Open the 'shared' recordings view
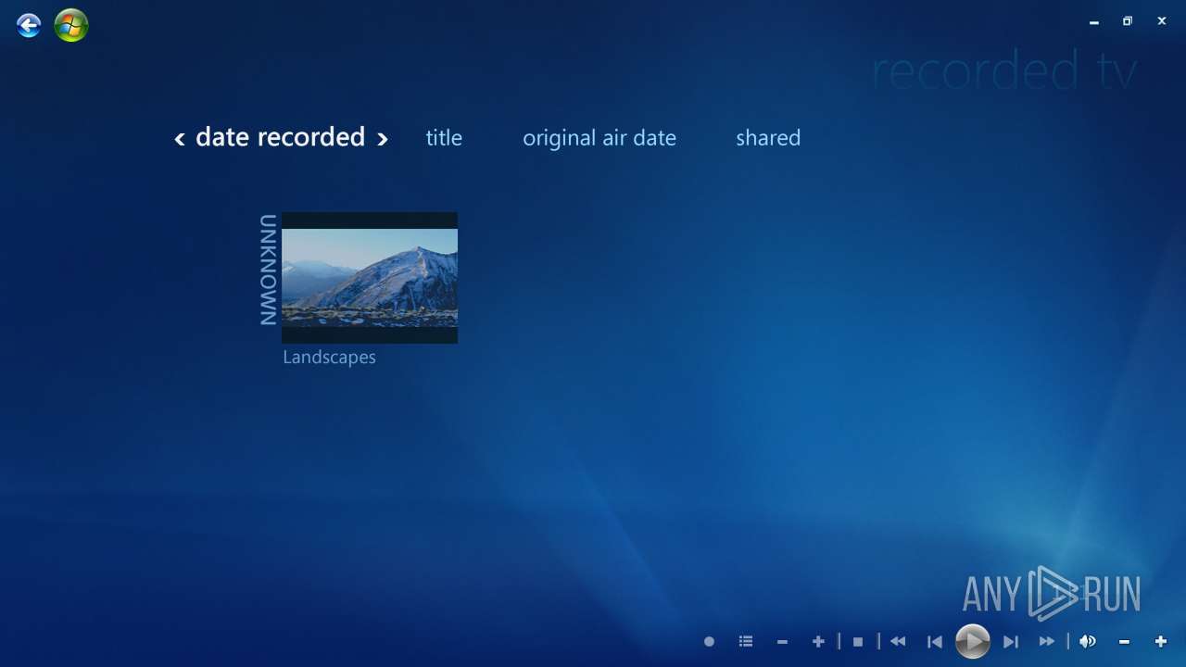 [768, 138]
